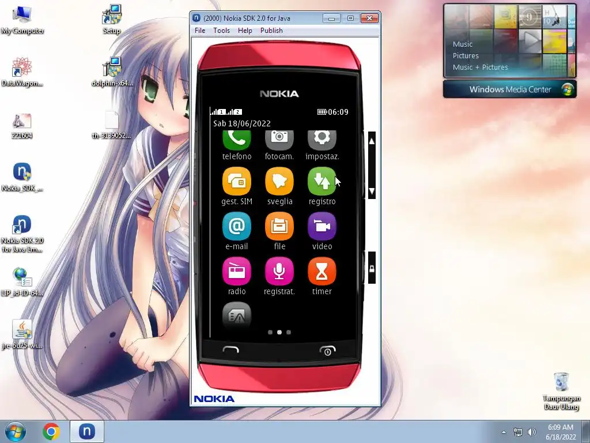590x443 pixels.
Task: Open the File menu
Action: click(x=200, y=31)
